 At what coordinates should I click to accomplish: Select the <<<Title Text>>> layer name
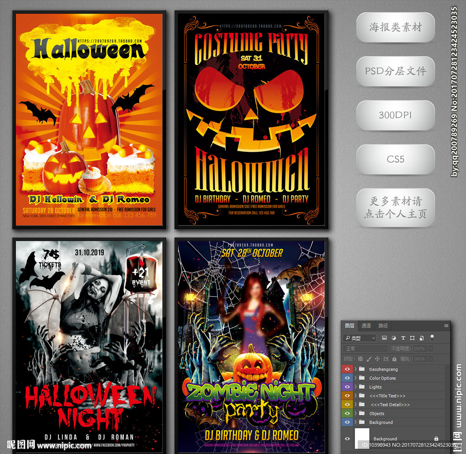tap(387, 395)
